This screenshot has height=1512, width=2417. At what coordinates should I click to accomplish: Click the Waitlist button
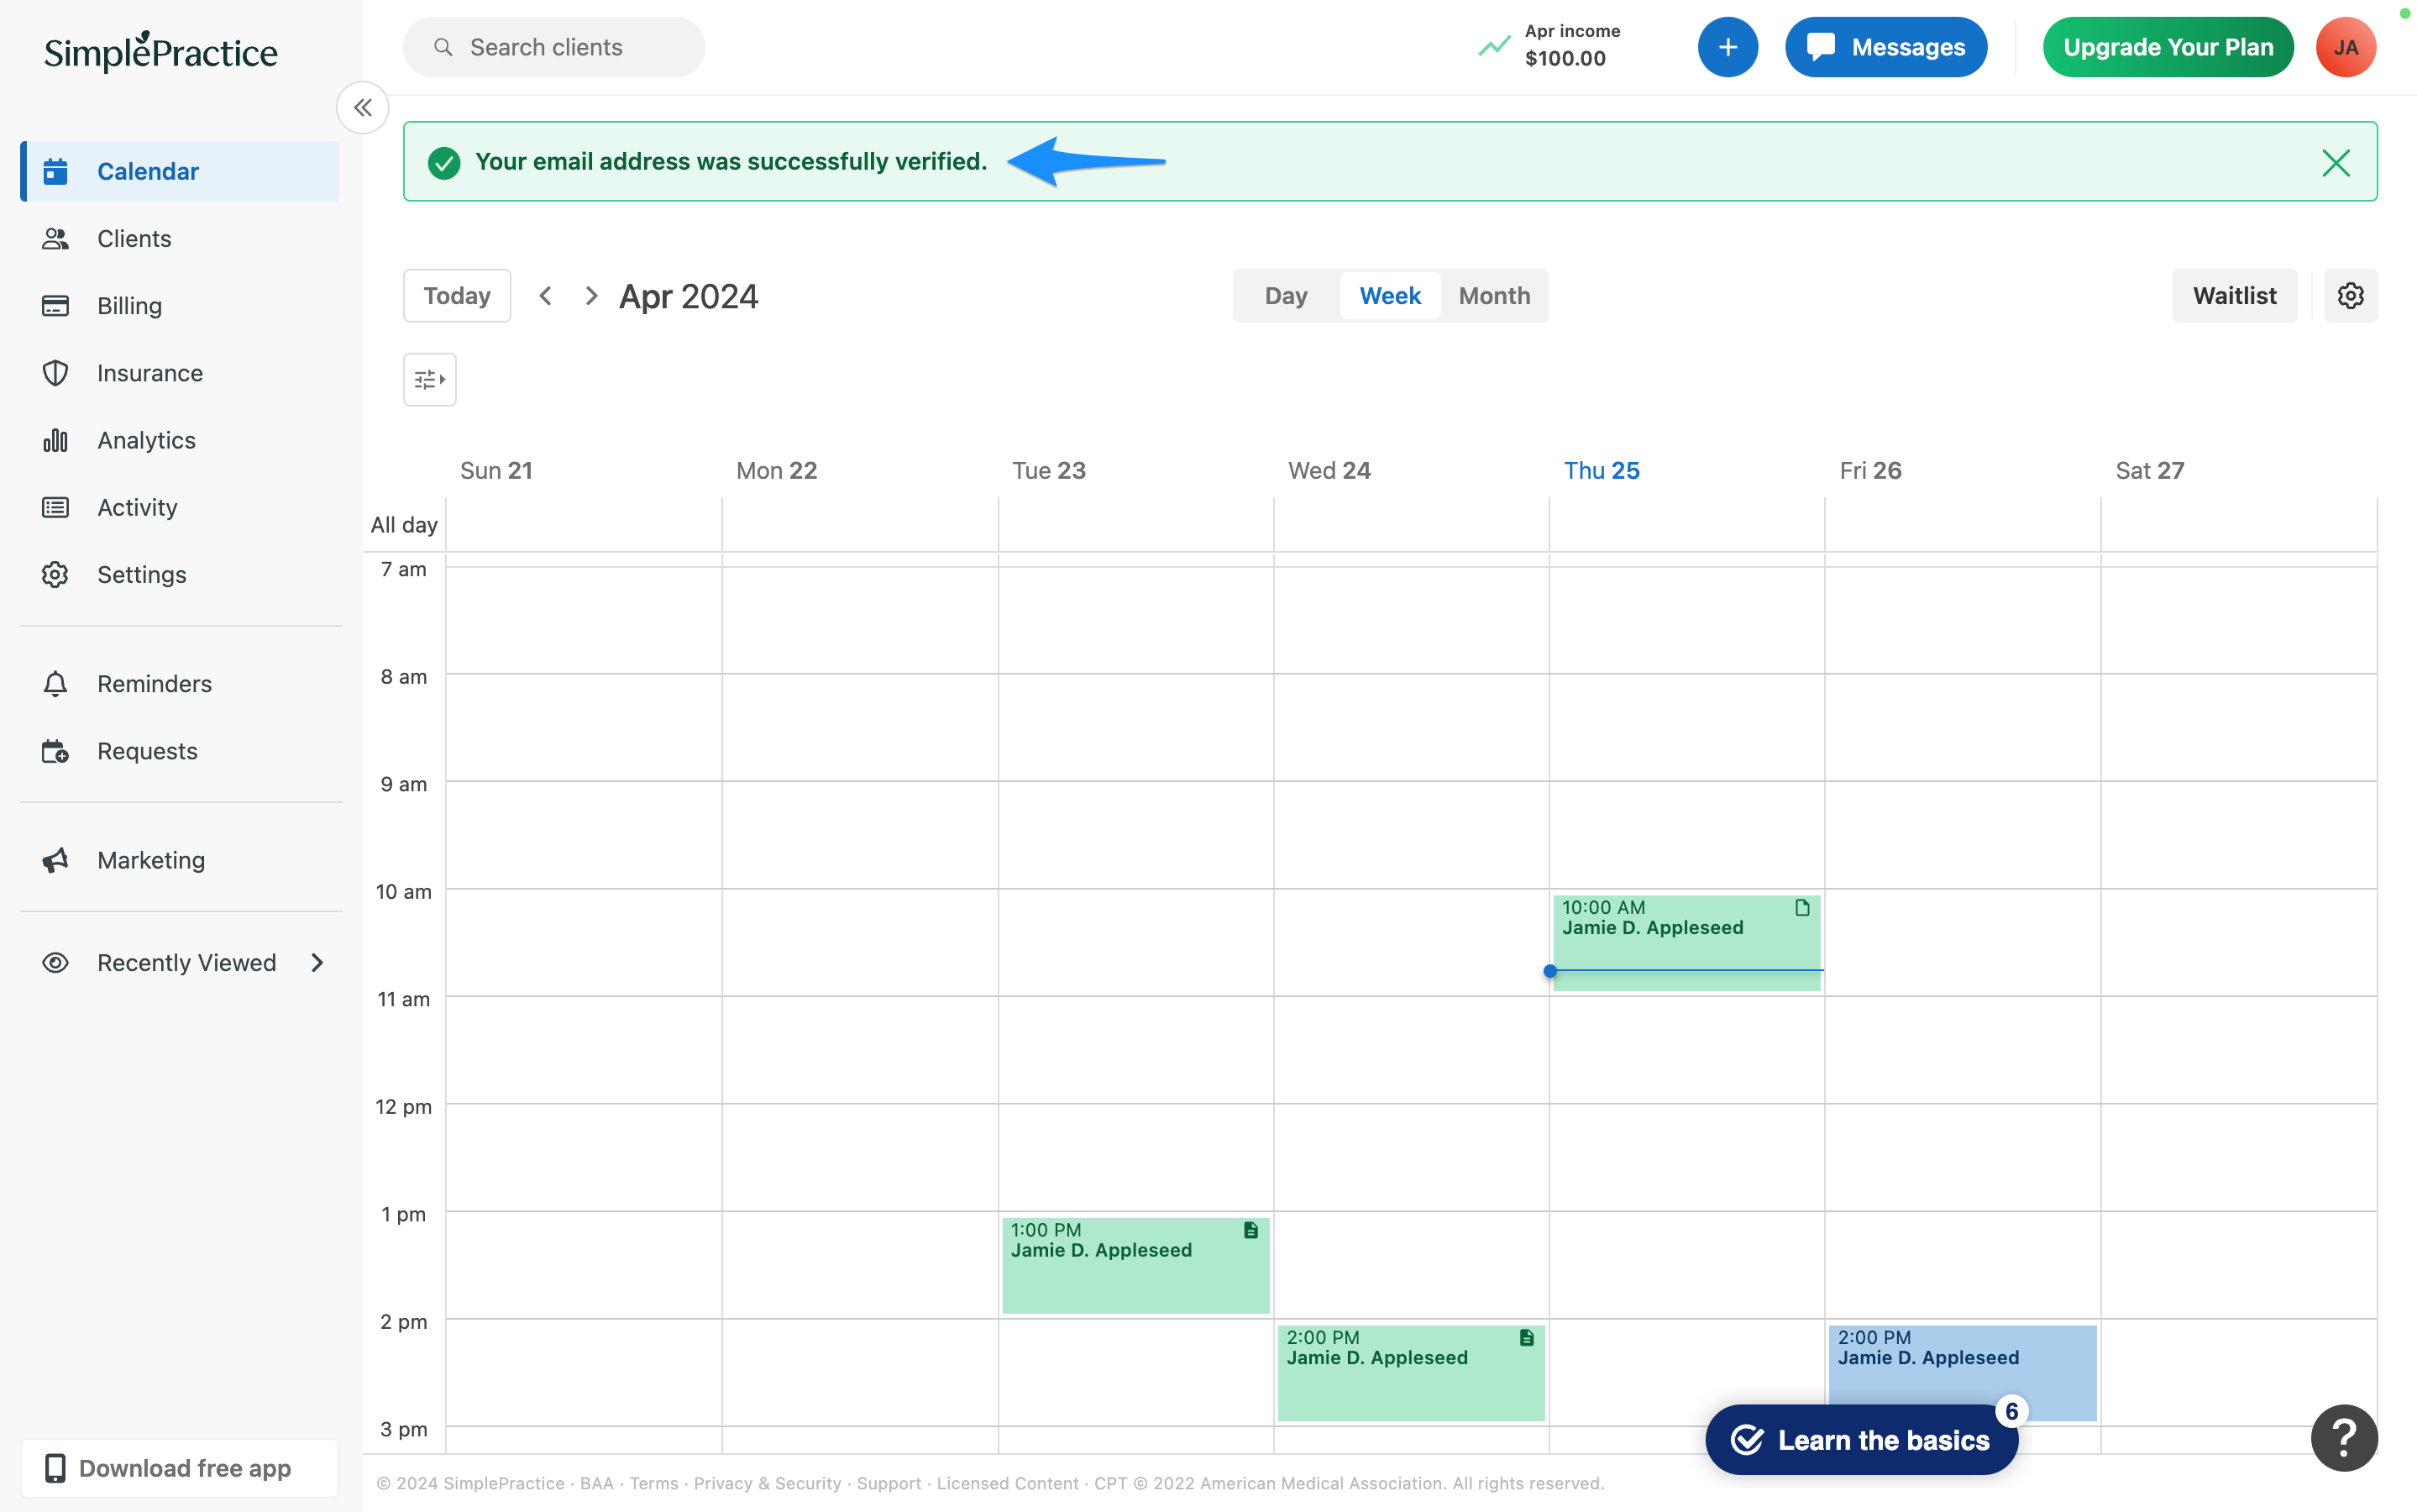(x=2234, y=294)
